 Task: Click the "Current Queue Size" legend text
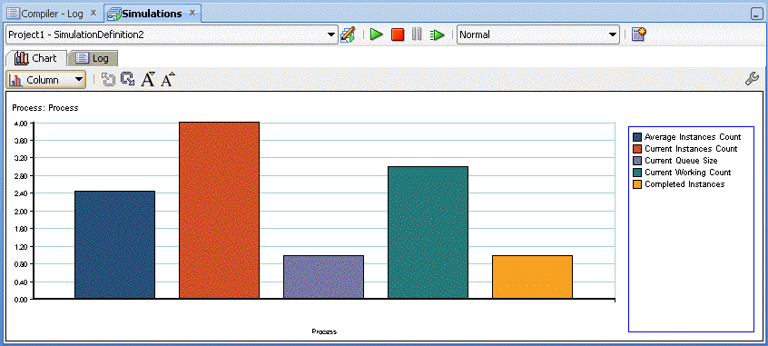pos(681,161)
